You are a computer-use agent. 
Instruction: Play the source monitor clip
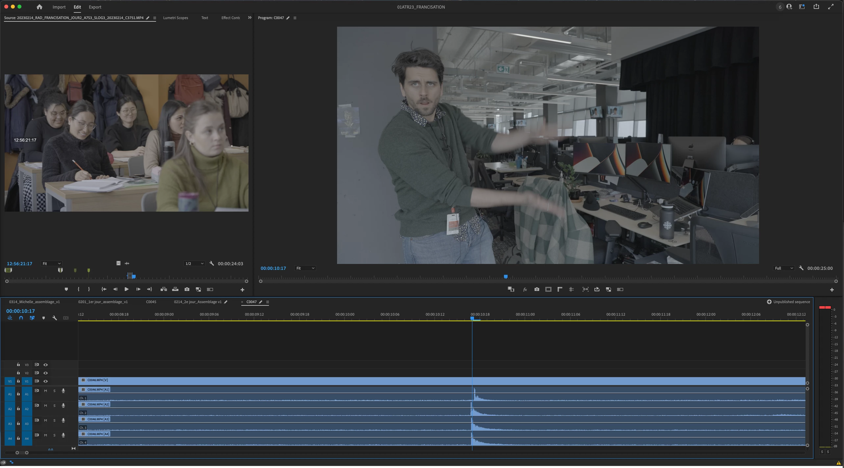[x=126, y=289]
